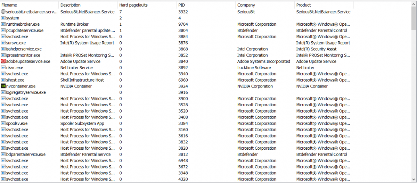Click the Shell Infrastructure Host description
This screenshot has width=417, height=183.
82,80
